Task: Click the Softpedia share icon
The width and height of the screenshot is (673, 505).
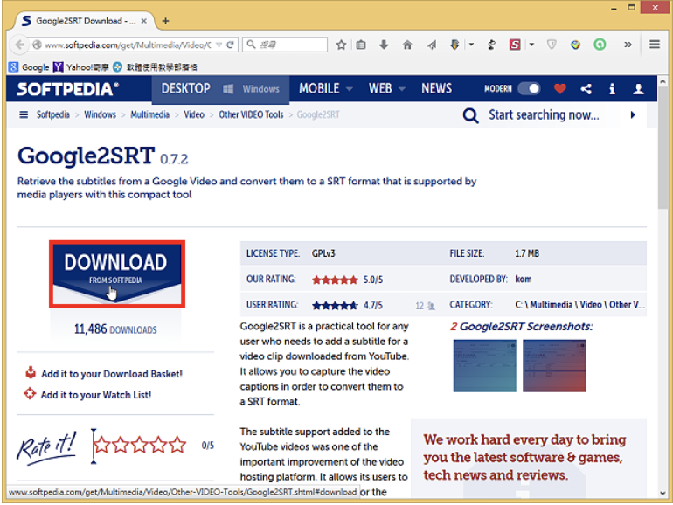Action: pos(586,89)
